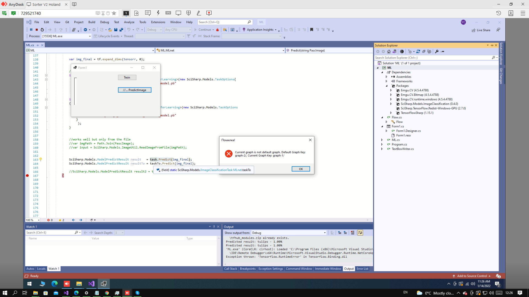Pin the Watch 1 panel

(x=214, y=227)
